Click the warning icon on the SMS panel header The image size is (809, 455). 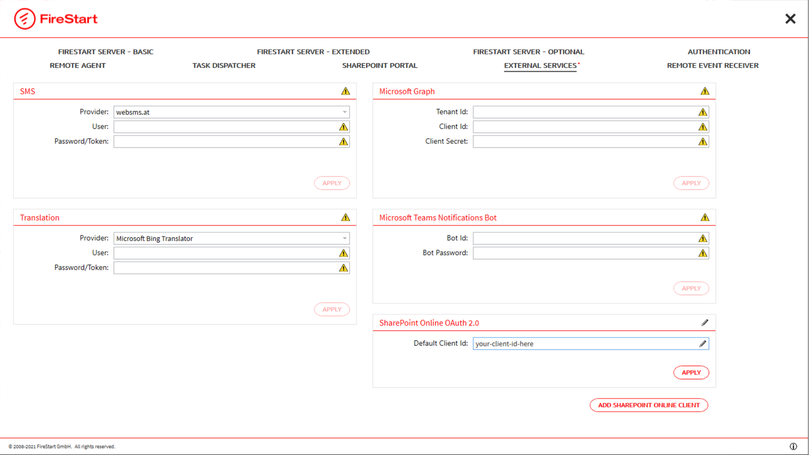point(345,91)
